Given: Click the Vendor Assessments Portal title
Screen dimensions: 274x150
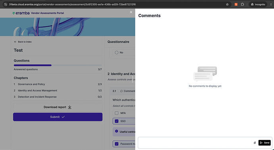Looking at the screenshot, I should tap(47, 13).
